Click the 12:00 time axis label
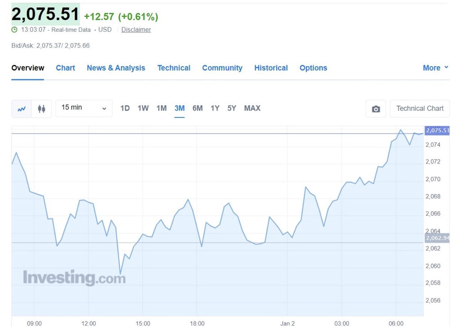The width and height of the screenshot is (456, 327). tap(89, 323)
